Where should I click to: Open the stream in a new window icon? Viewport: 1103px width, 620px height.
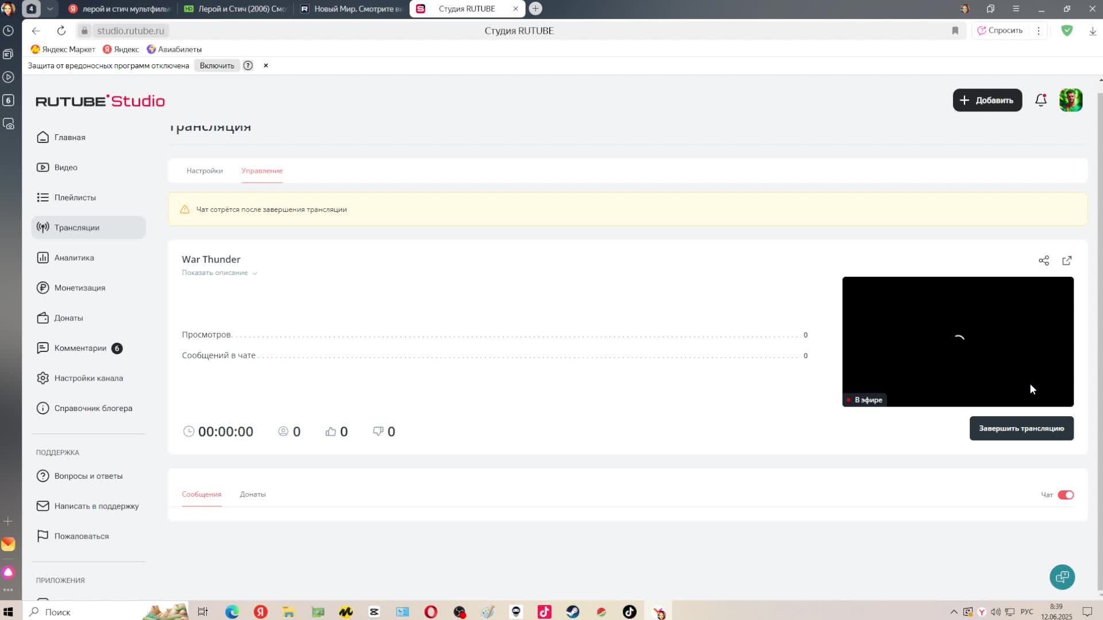click(1067, 261)
